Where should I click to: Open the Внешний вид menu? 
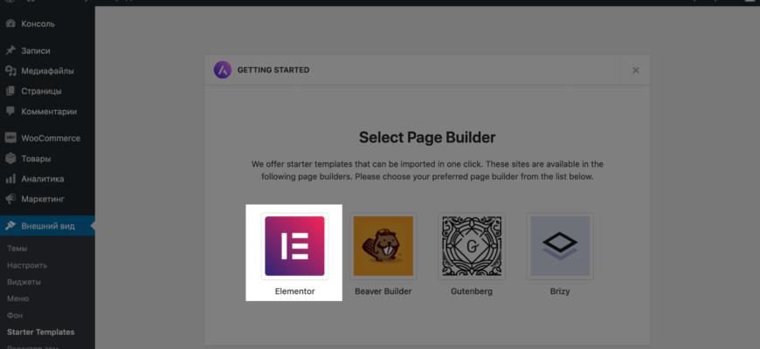[x=47, y=226]
